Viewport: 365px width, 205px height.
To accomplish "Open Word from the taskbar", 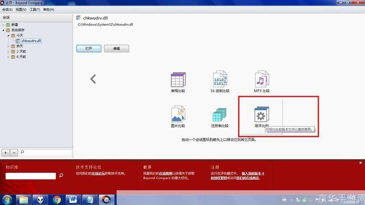I will pos(73,200).
